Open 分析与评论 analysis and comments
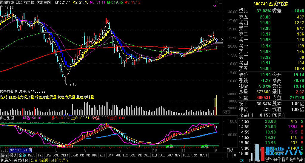 coord(60,160)
